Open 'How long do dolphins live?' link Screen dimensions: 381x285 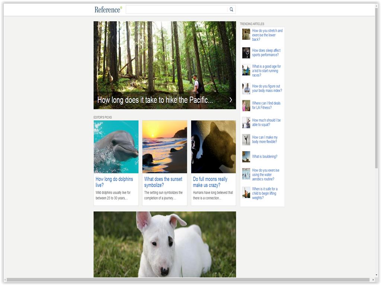(114, 182)
